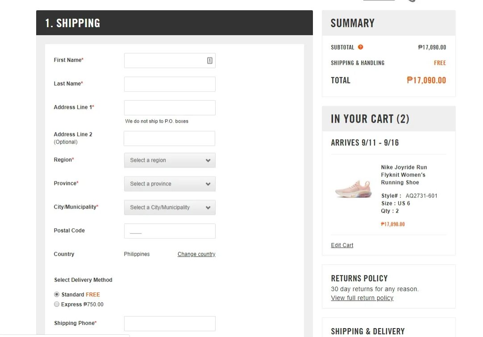Click into the Last Name field
483x337 pixels.
coord(170,84)
